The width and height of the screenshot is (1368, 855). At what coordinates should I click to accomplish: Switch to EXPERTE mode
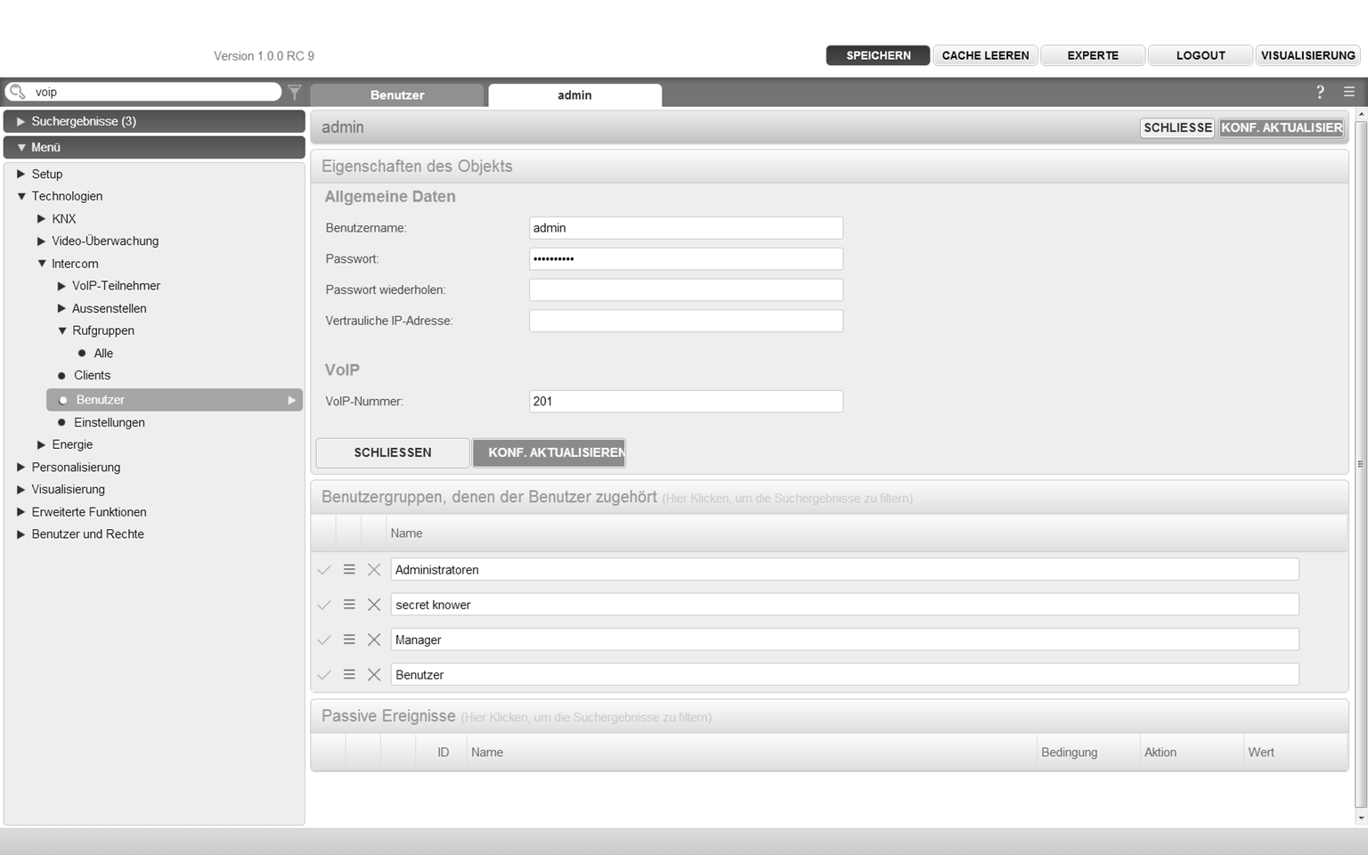click(1093, 55)
